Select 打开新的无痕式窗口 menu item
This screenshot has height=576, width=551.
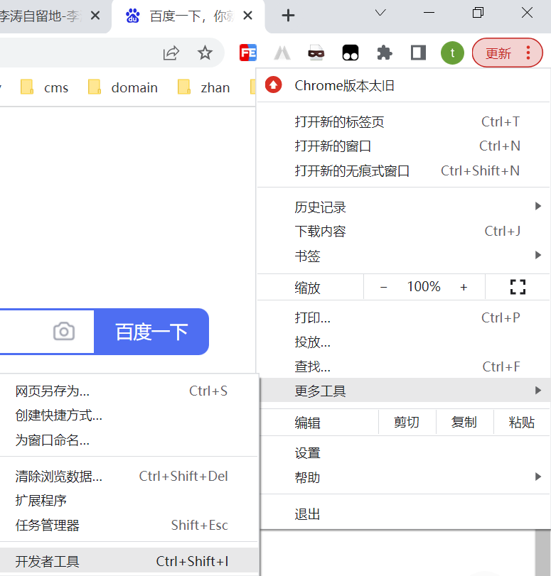tap(404, 171)
